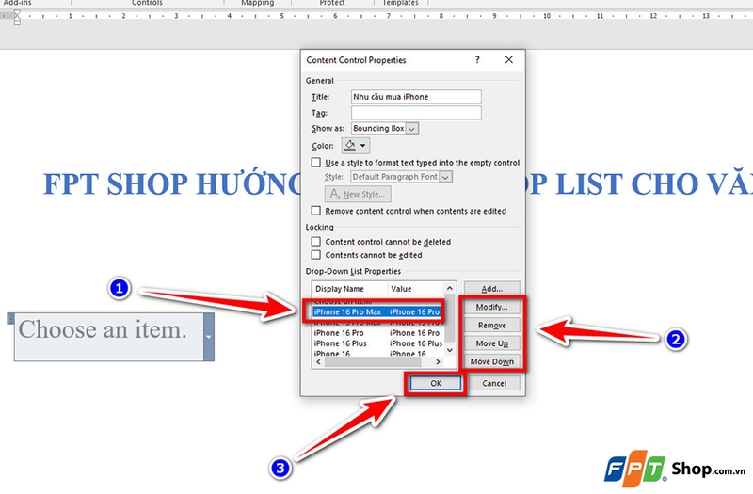Open the Color paint bucket picker
Screen dimensions: 753x494
coord(356,146)
